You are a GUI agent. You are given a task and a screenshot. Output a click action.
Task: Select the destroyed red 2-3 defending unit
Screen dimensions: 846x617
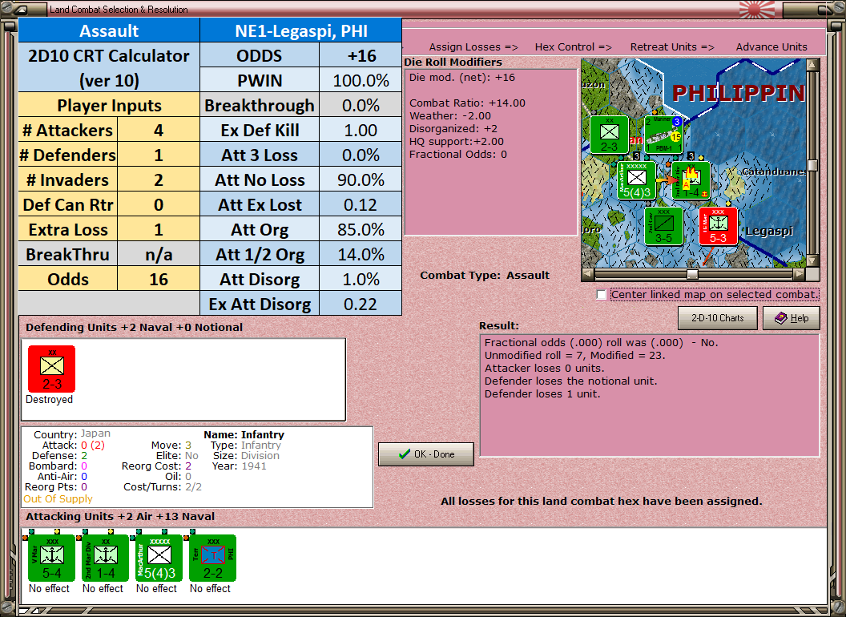click(x=52, y=369)
